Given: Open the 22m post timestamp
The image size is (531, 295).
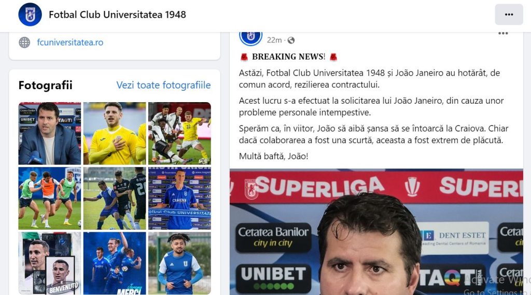Looking at the screenshot, I should [x=274, y=40].
